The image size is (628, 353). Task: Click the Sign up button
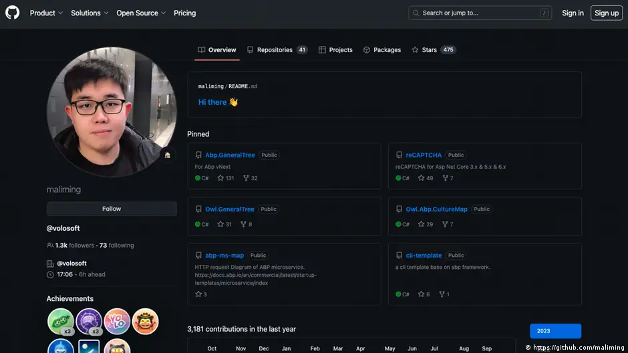[x=606, y=13]
